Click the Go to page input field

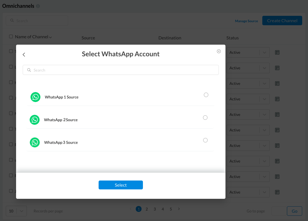(279, 211)
